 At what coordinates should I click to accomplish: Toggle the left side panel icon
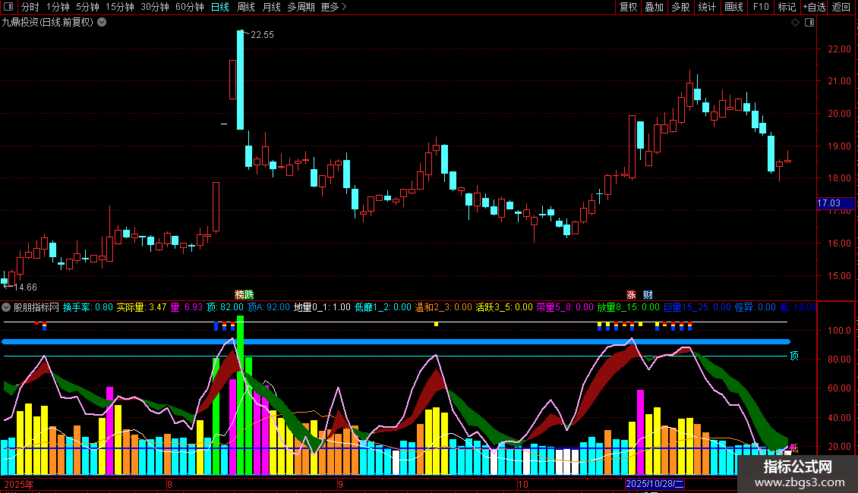pyautogui.click(x=8, y=7)
